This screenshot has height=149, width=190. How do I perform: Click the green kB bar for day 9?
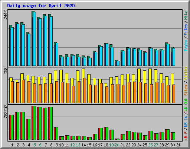(x=57, y=133)
